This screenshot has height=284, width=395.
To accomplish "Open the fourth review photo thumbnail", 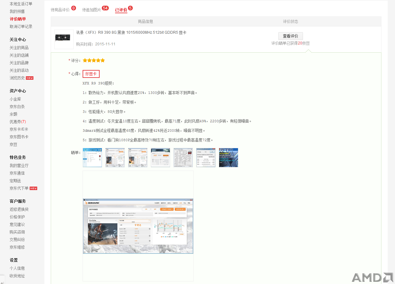I will point(160,158).
